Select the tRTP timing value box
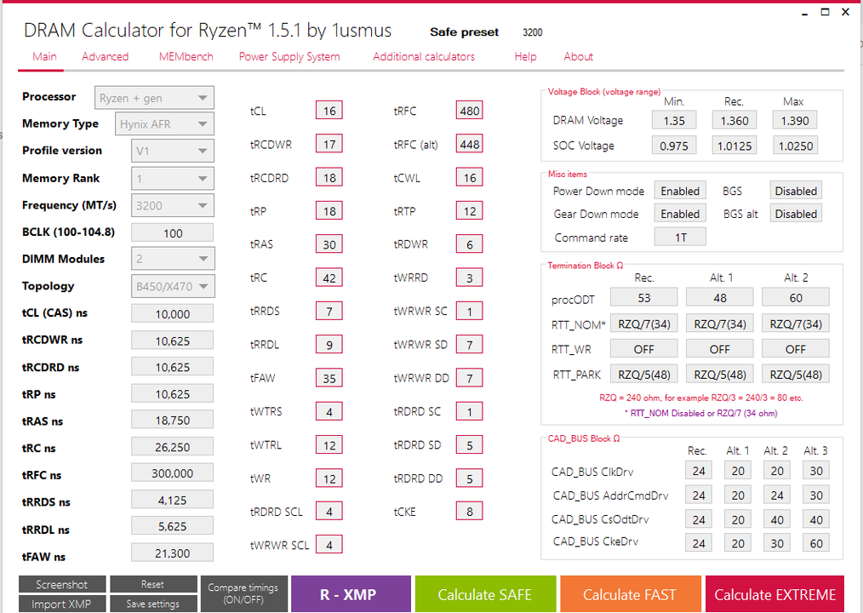Image resolution: width=863 pixels, height=613 pixels. point(470,211)
